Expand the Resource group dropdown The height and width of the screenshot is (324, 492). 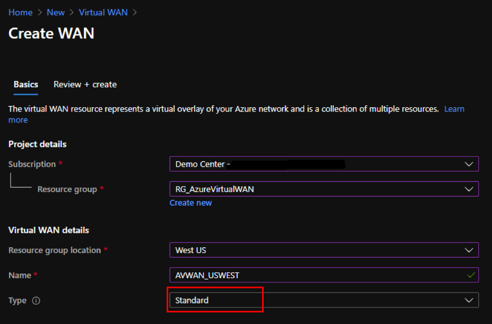pos(324,189)
